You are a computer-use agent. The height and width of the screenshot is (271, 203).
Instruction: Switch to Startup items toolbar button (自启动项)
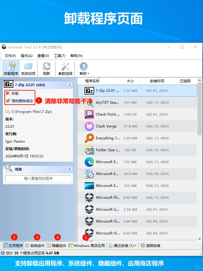tap(28, 68)
